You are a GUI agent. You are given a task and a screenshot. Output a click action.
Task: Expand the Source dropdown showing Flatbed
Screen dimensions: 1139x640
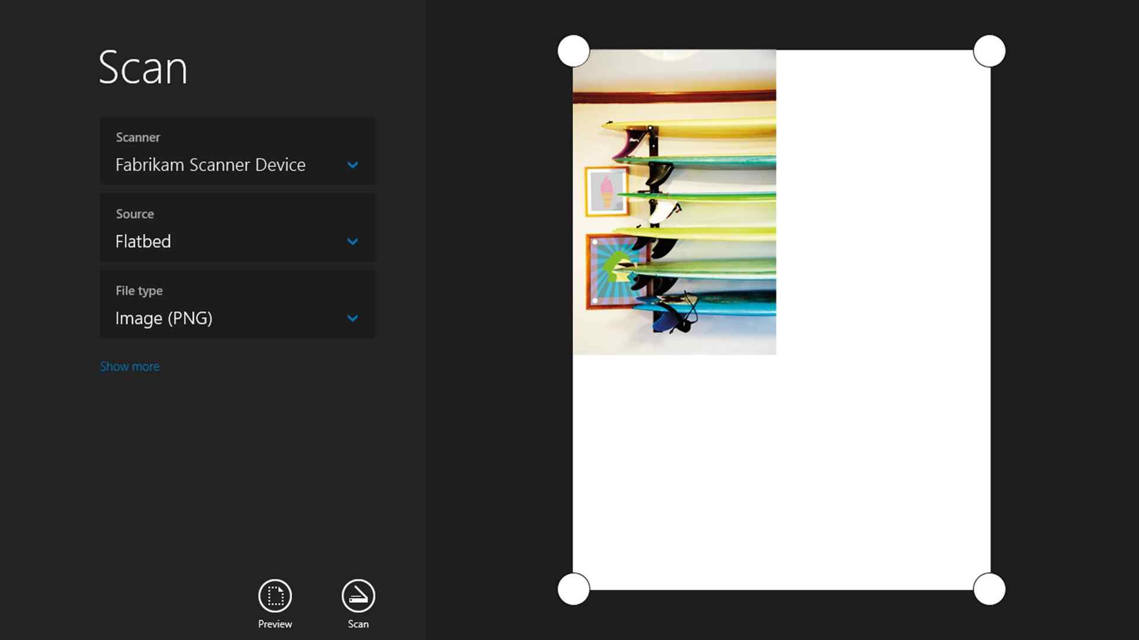pyautogui.click(x=352, y=241)
